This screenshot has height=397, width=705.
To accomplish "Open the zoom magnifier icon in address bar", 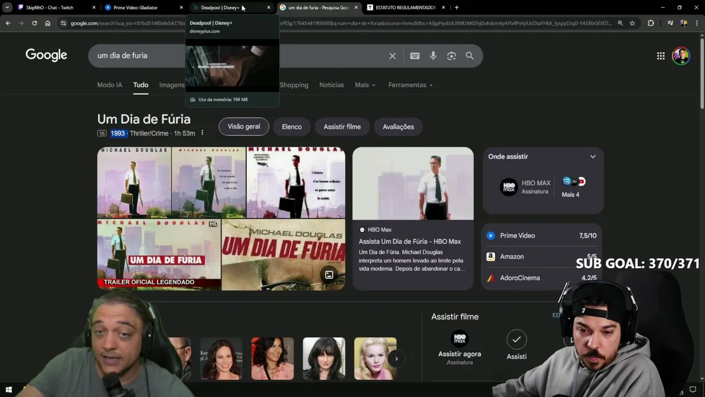I will (x=620, y=23).
